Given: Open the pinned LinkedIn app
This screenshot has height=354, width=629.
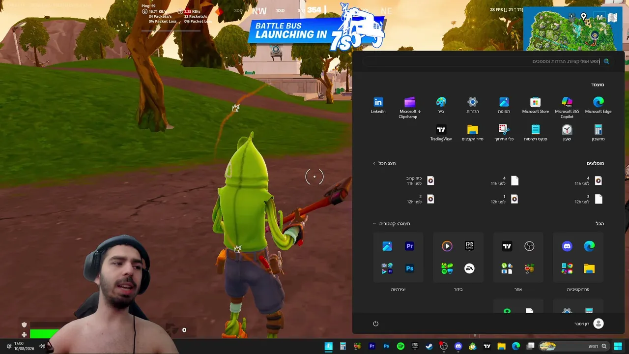Looking at the screenshot, I should [x=378, y=105].
